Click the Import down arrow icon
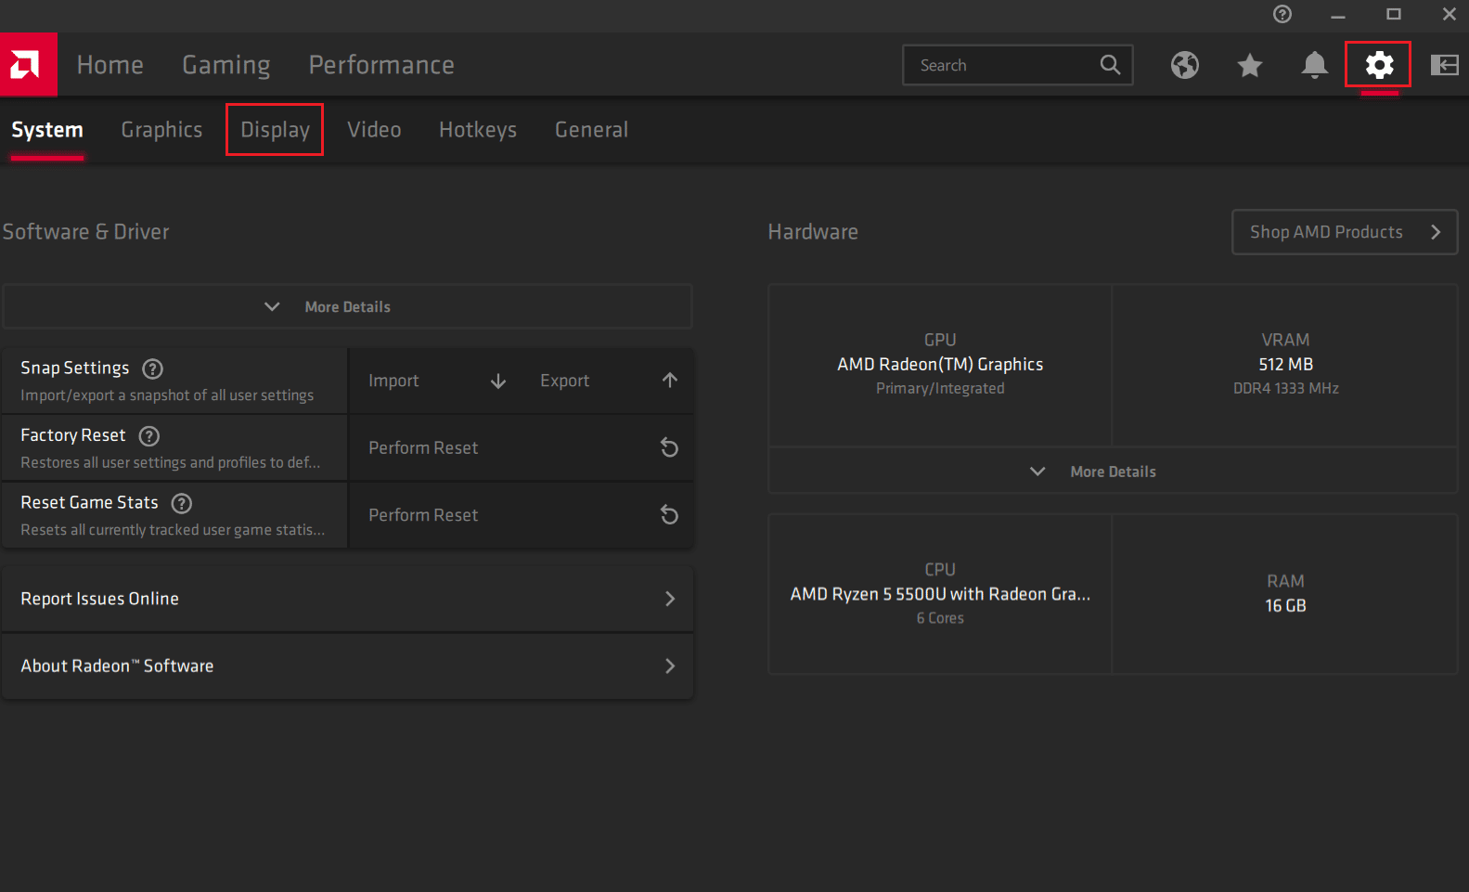This screenshot has height=892, width=1469. click(x=498, y=381)
